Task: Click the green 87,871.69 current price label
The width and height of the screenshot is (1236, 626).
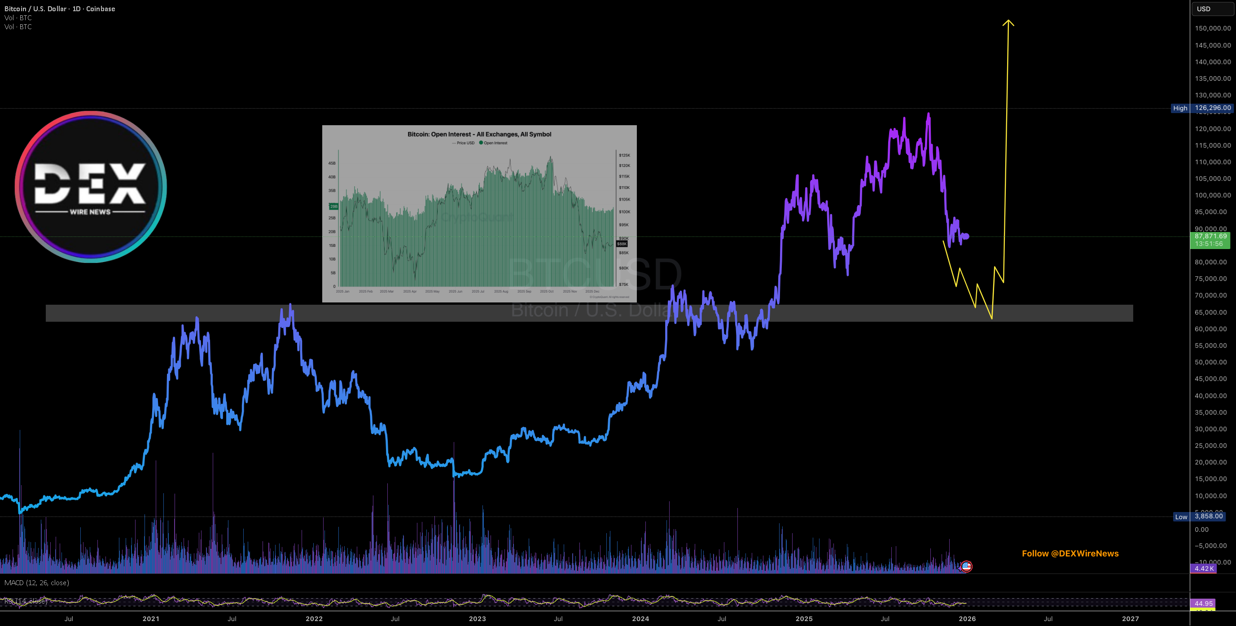Action: (x=1210, y=240)
